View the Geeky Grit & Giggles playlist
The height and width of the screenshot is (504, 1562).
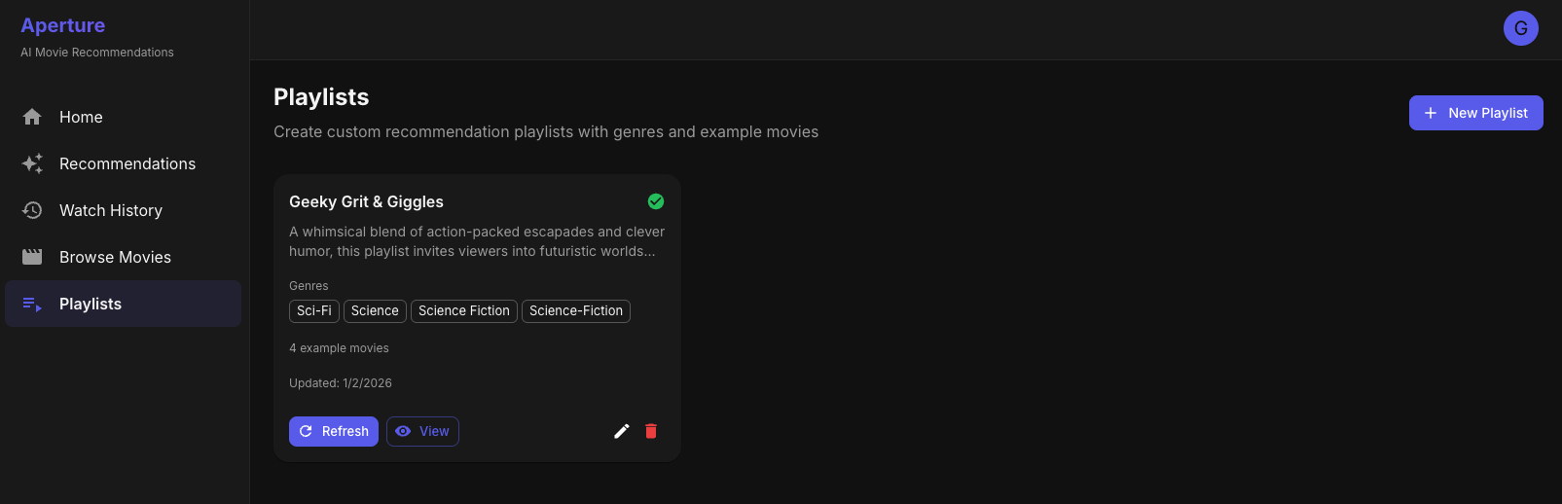[422, 431]
